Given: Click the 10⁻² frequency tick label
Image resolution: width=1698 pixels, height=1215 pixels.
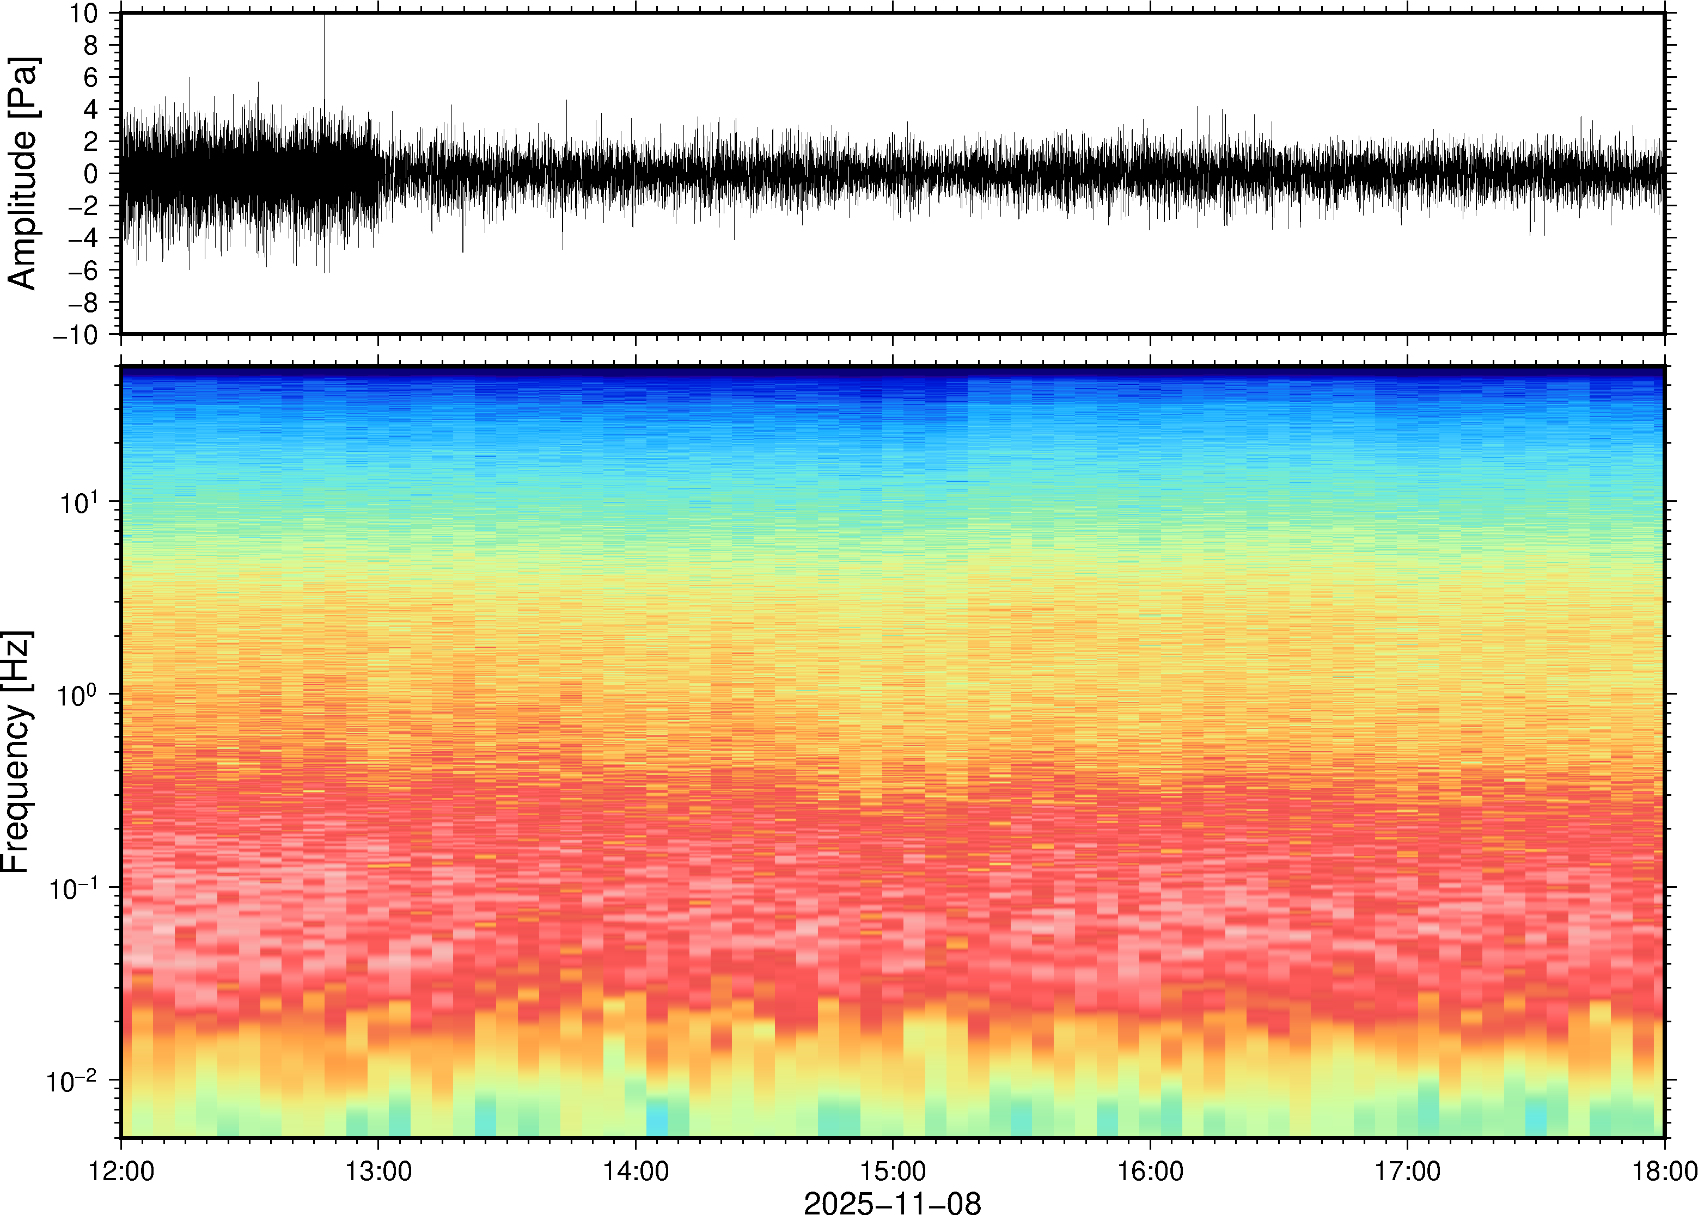Looking at the screenshot, I should pyautogui.click(x=72, y=1081).
